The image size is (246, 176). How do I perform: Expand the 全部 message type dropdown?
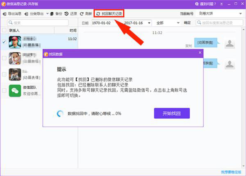tap(168, 23)
